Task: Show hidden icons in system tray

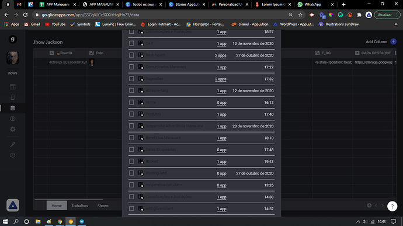Action: 358,221
